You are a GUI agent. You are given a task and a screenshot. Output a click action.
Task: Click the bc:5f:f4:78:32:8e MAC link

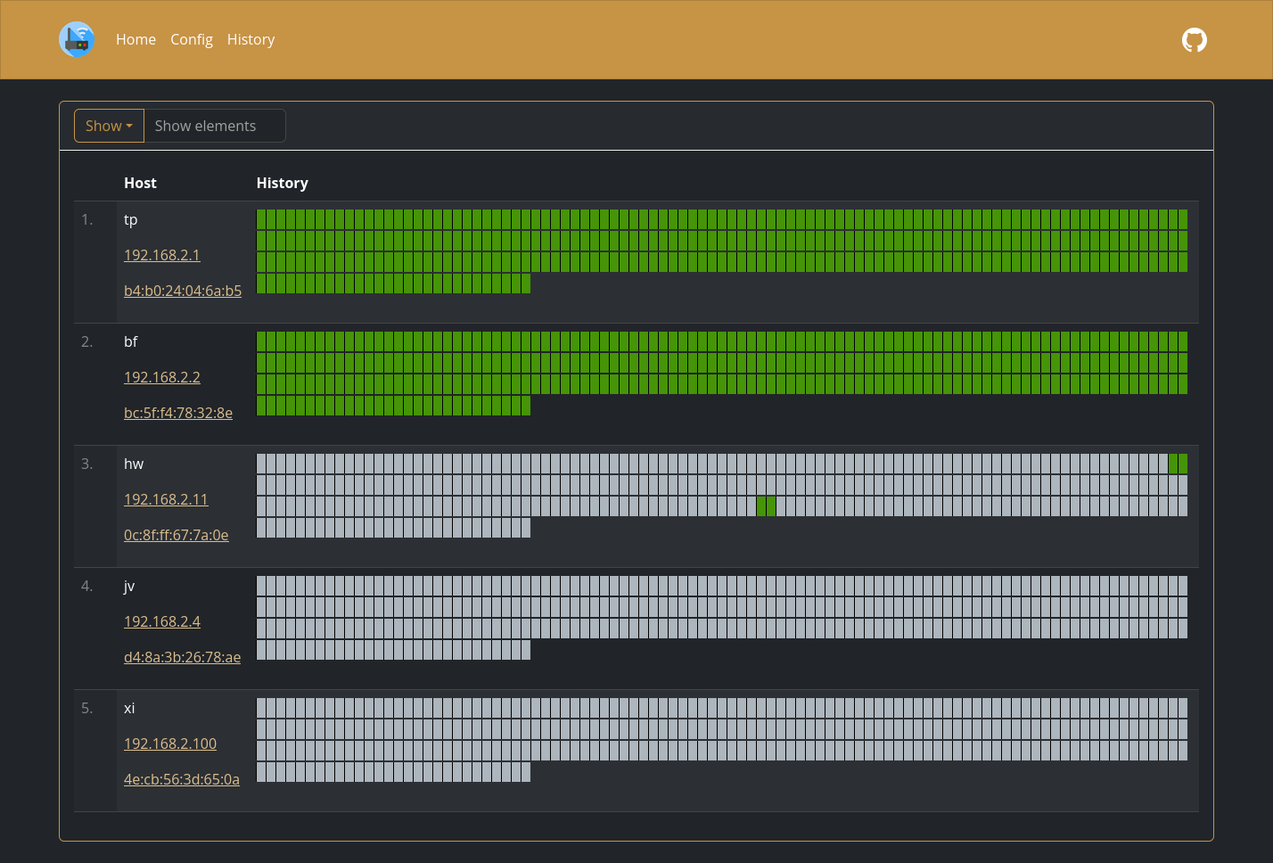coord(178,412)
